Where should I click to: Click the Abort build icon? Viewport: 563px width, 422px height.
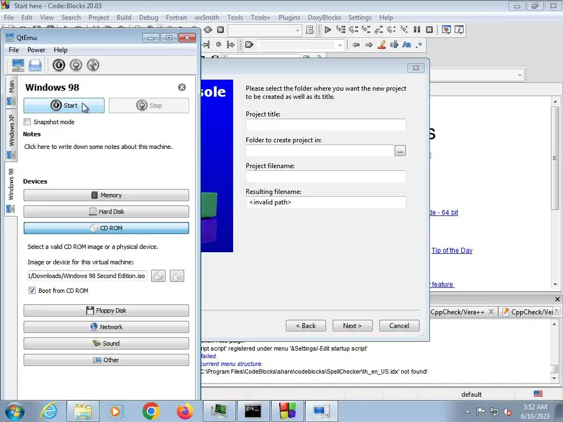coord(220,30)
